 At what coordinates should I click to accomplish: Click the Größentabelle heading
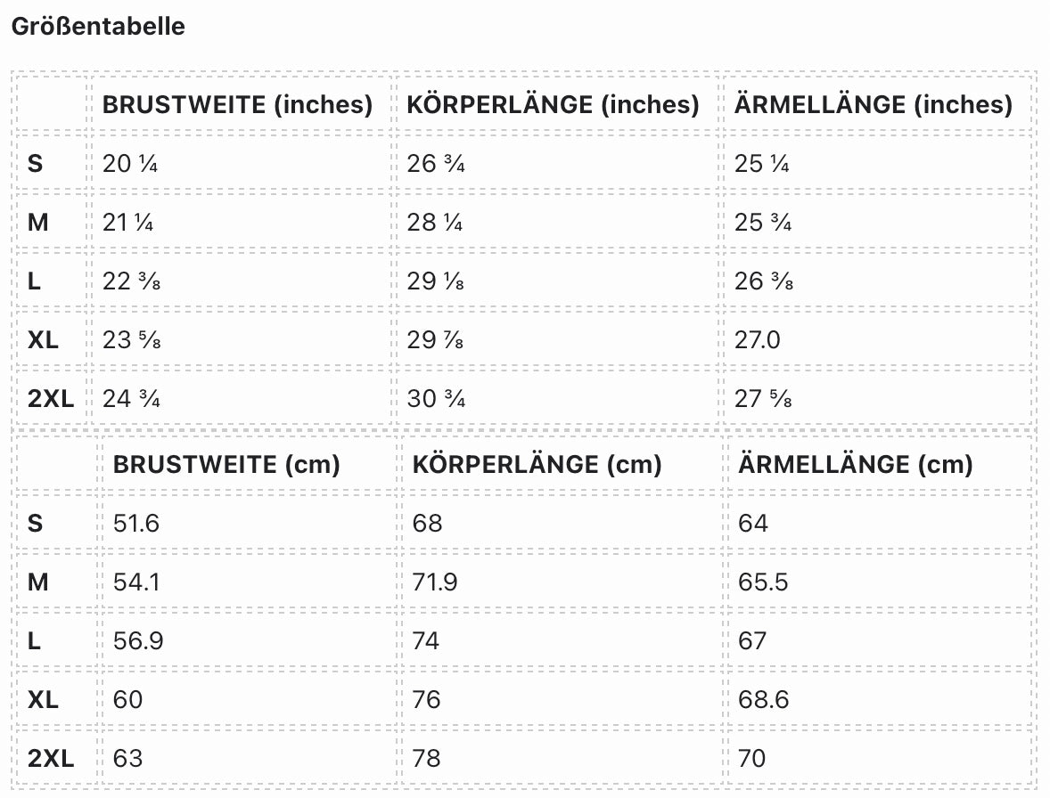(98, 26)
